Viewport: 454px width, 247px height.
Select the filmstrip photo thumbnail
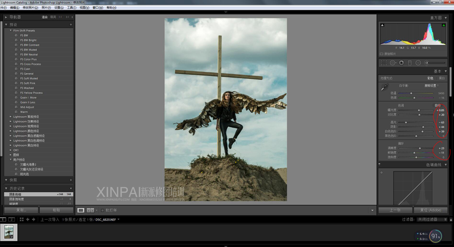pos(9,232)
